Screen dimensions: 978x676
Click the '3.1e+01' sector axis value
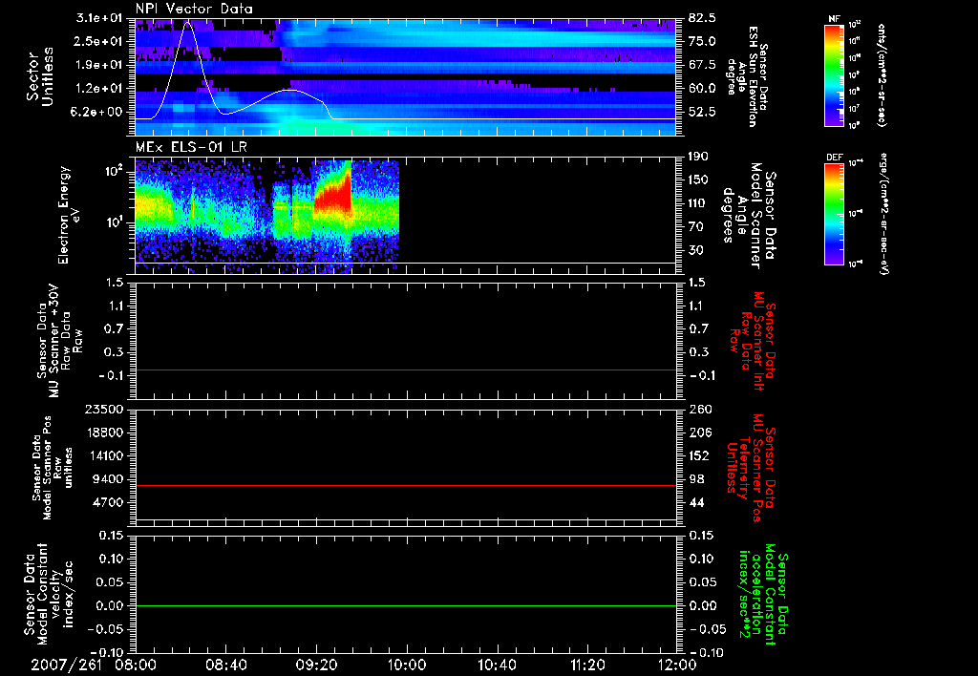(x=99, y=18)
